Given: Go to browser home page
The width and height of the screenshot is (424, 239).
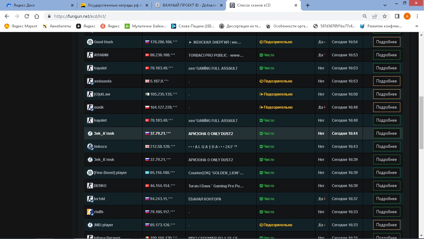Looking at the screenshot, I should pos(37,16).
